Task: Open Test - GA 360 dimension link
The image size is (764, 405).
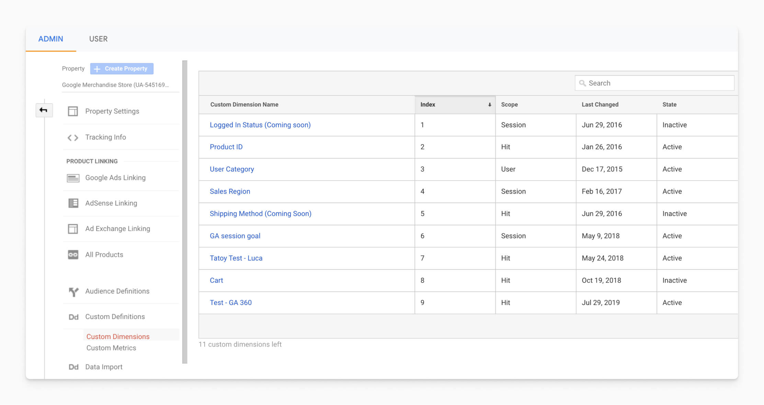Action: coord(230,303)
